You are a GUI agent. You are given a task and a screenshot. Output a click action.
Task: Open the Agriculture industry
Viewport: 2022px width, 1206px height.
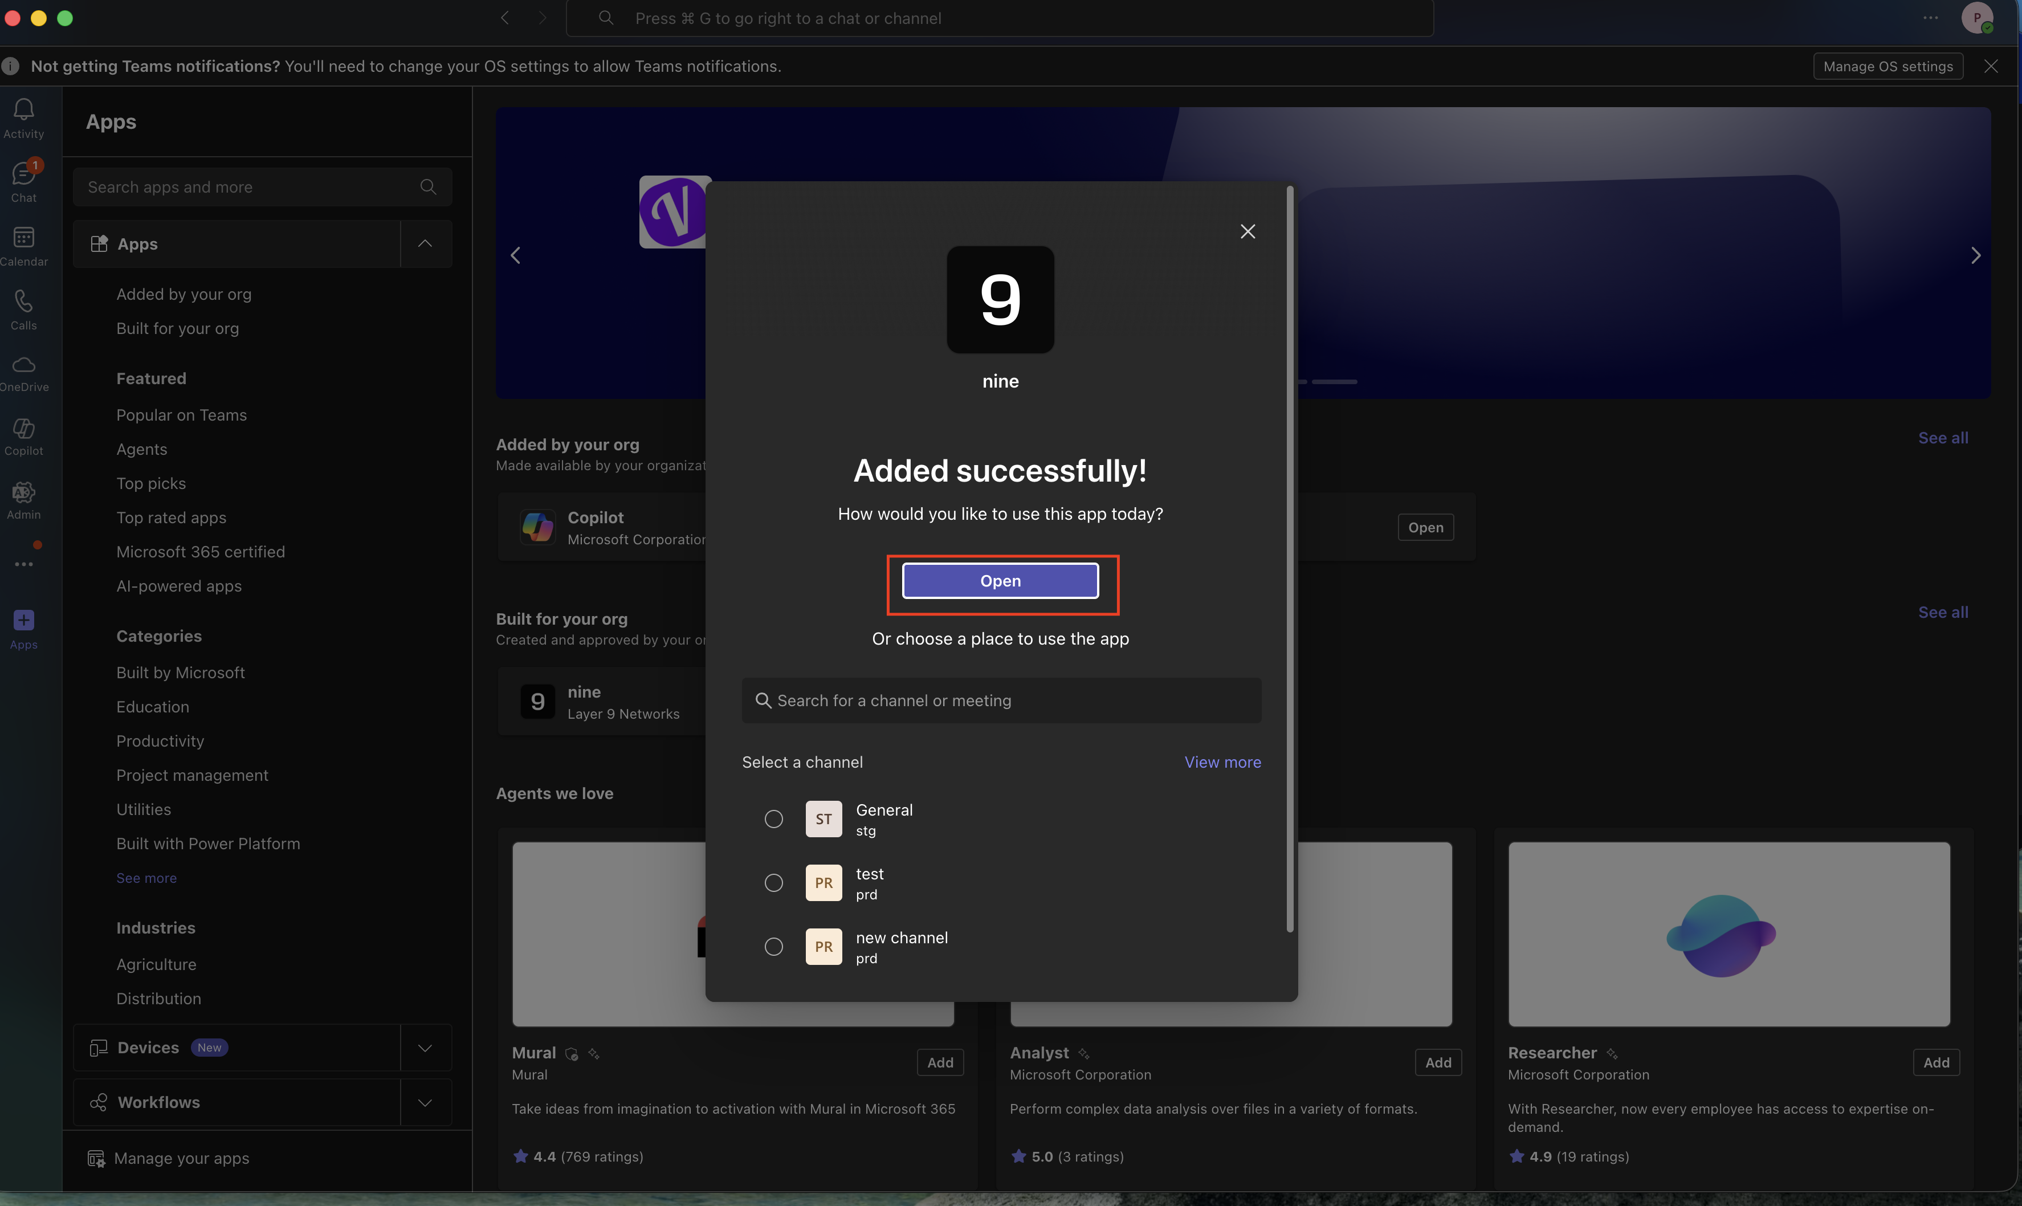[x=156, y=965]
